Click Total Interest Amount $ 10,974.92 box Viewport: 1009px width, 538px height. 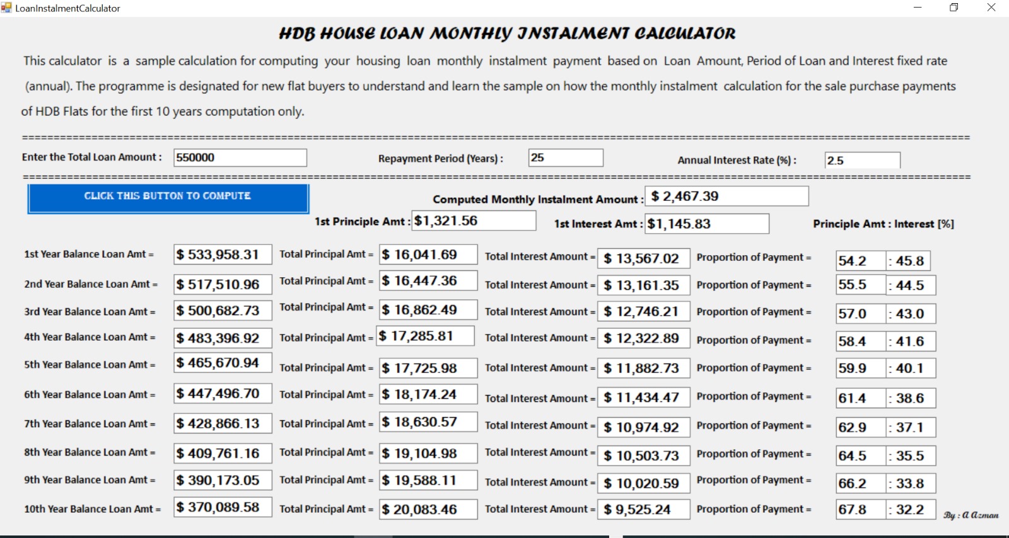tap(644, 427)
